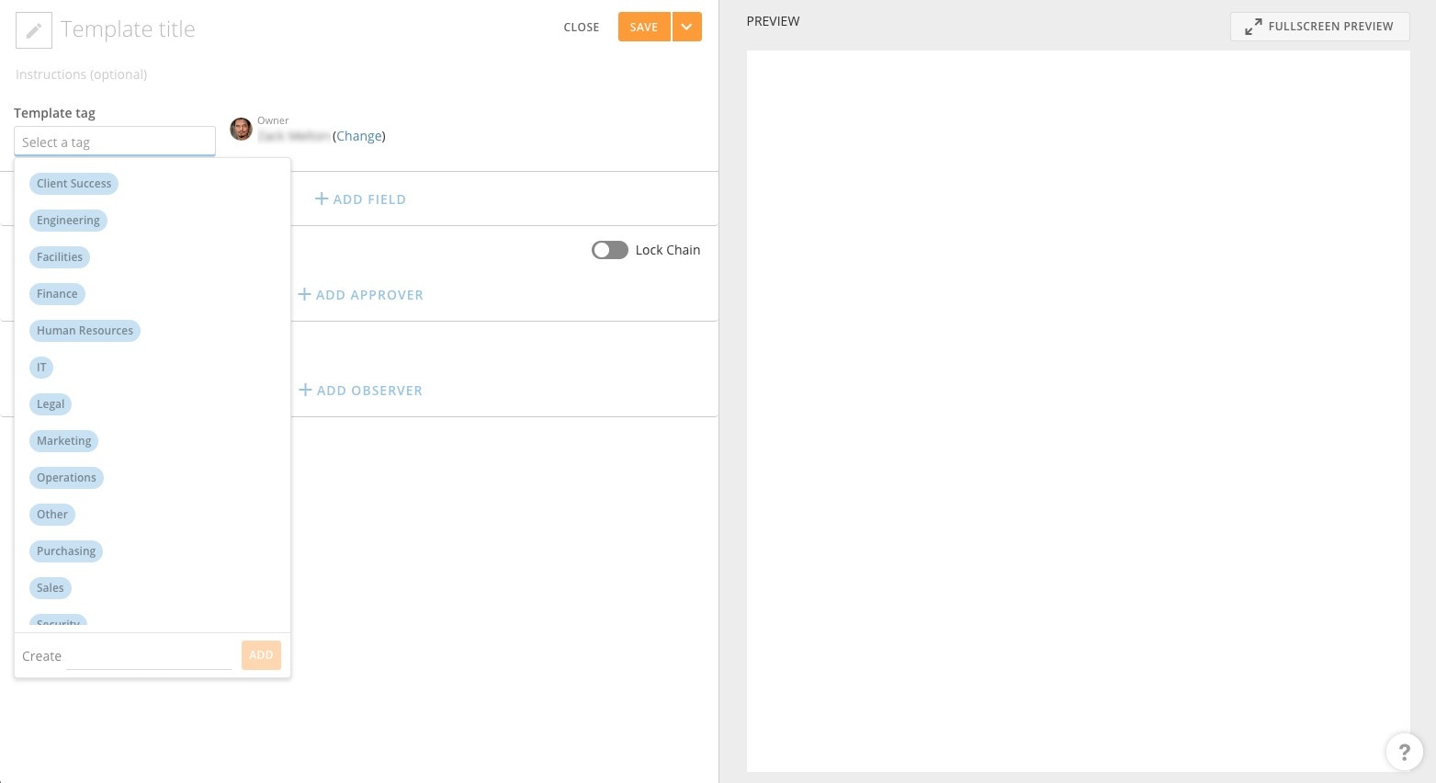Screen dimensions: 1436x783
Task: Click the expand arrows icon in Fullscreen Preview
Action: click(x=1253, y=27)
